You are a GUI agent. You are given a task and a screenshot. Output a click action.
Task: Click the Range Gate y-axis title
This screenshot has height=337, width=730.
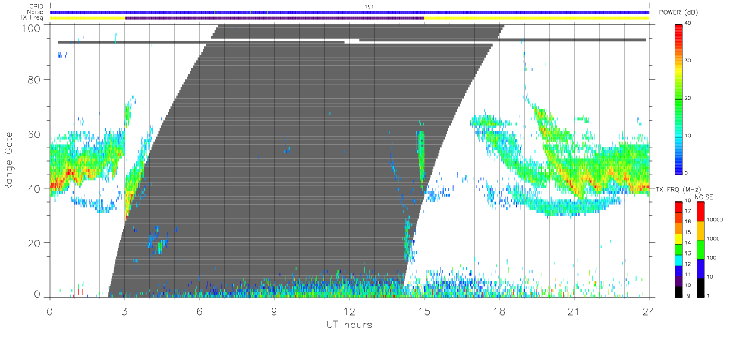point(10,162)
